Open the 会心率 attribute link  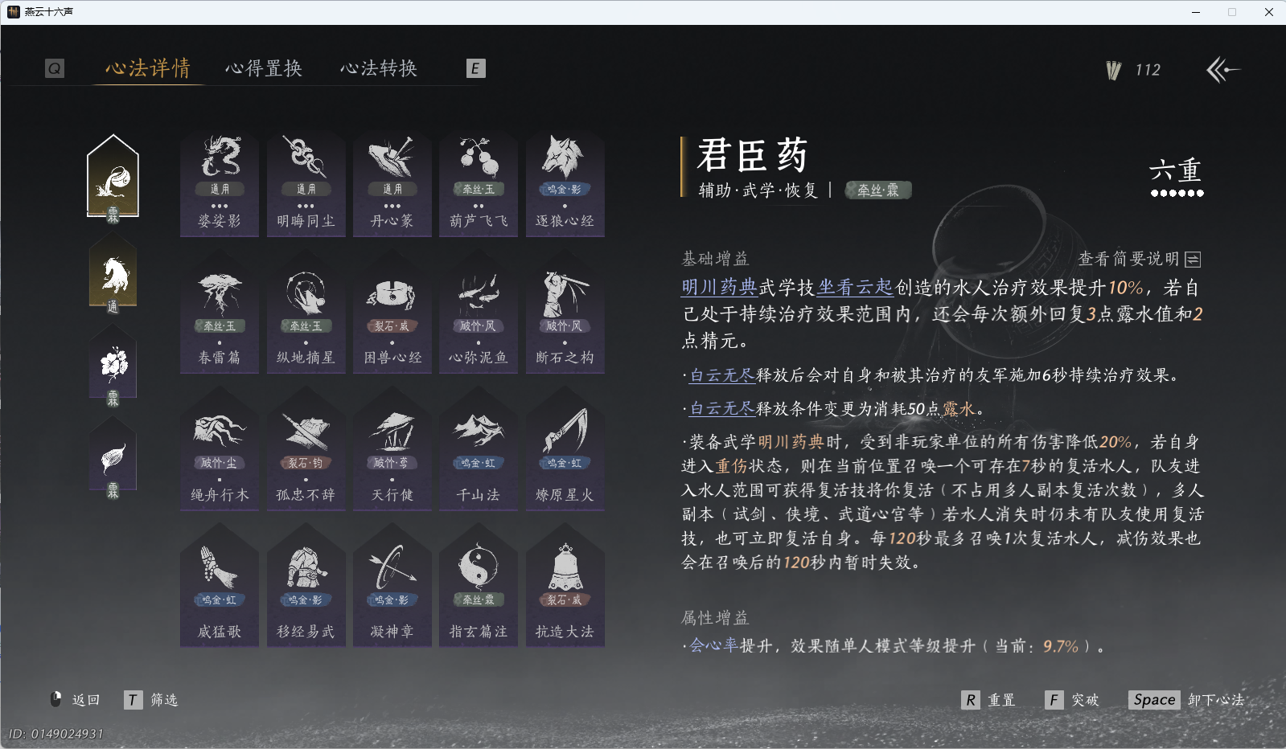[x=713, y=646]
